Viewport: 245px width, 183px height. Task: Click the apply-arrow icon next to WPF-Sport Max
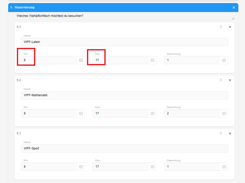point(152,167)
